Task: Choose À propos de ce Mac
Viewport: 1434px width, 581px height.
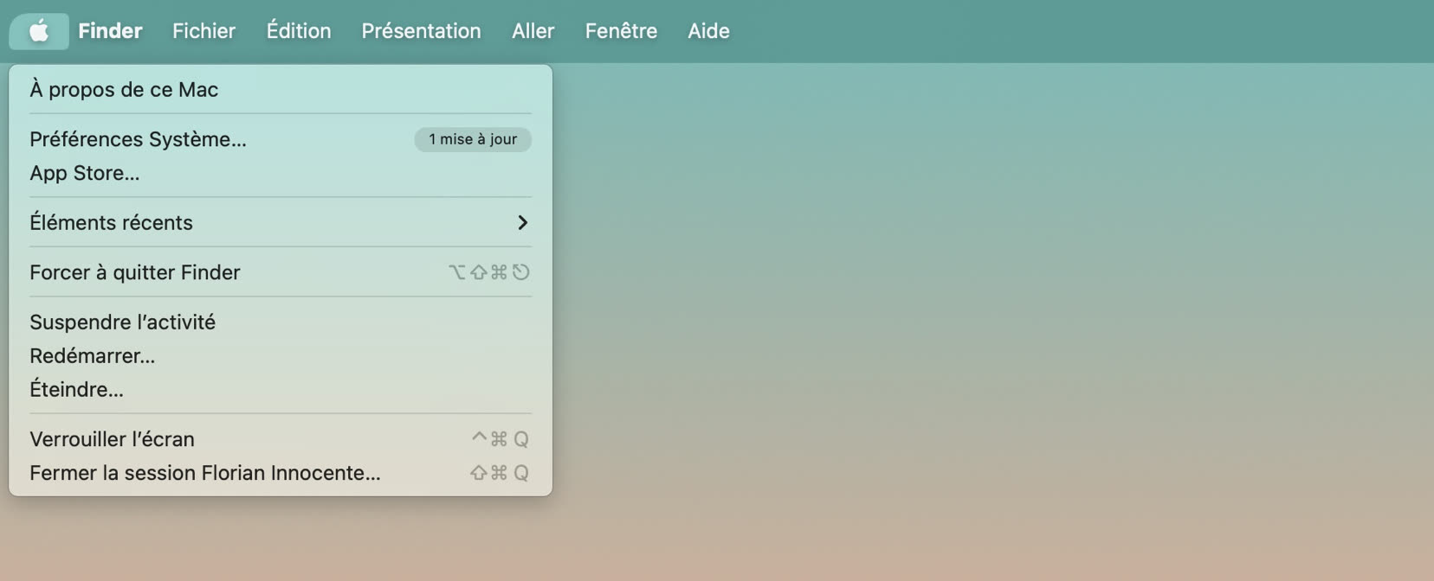Action: 281,89
